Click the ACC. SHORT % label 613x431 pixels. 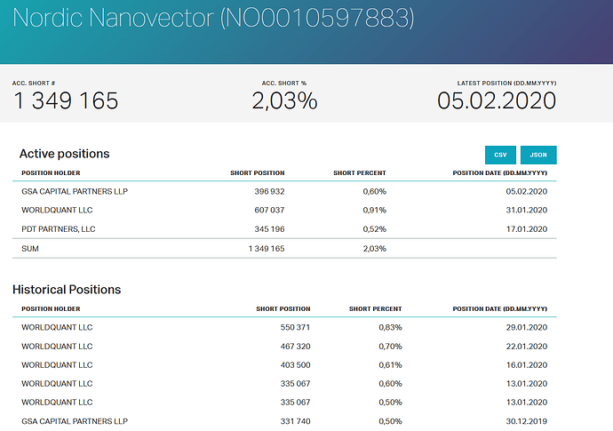pos(284,84)
